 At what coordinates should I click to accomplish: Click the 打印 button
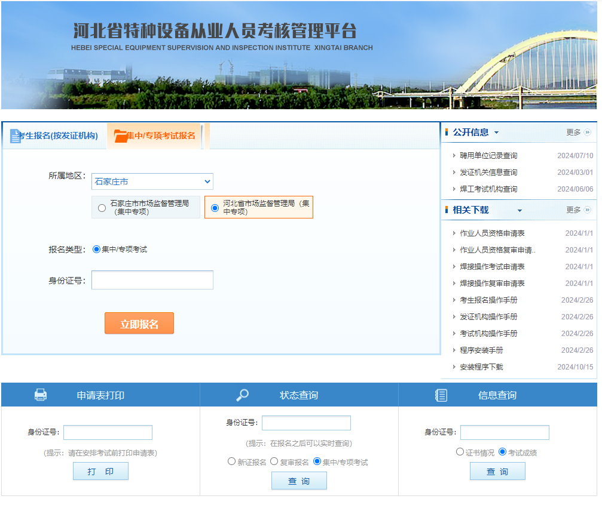coord(100,471)
